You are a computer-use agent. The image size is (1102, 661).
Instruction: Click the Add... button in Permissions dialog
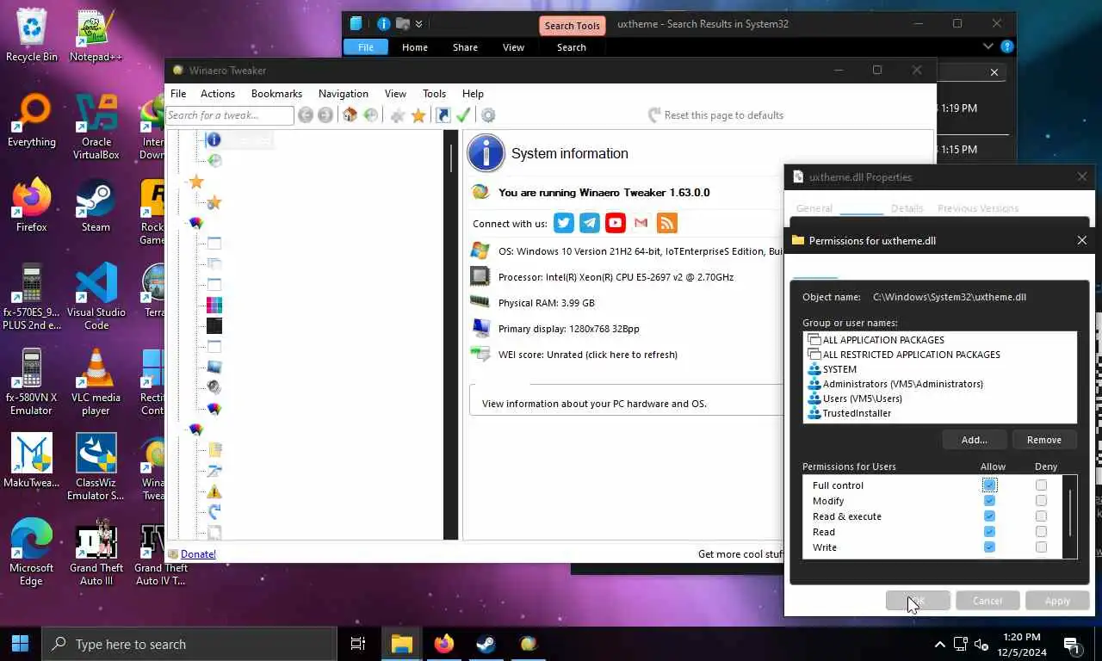point(974,440)
